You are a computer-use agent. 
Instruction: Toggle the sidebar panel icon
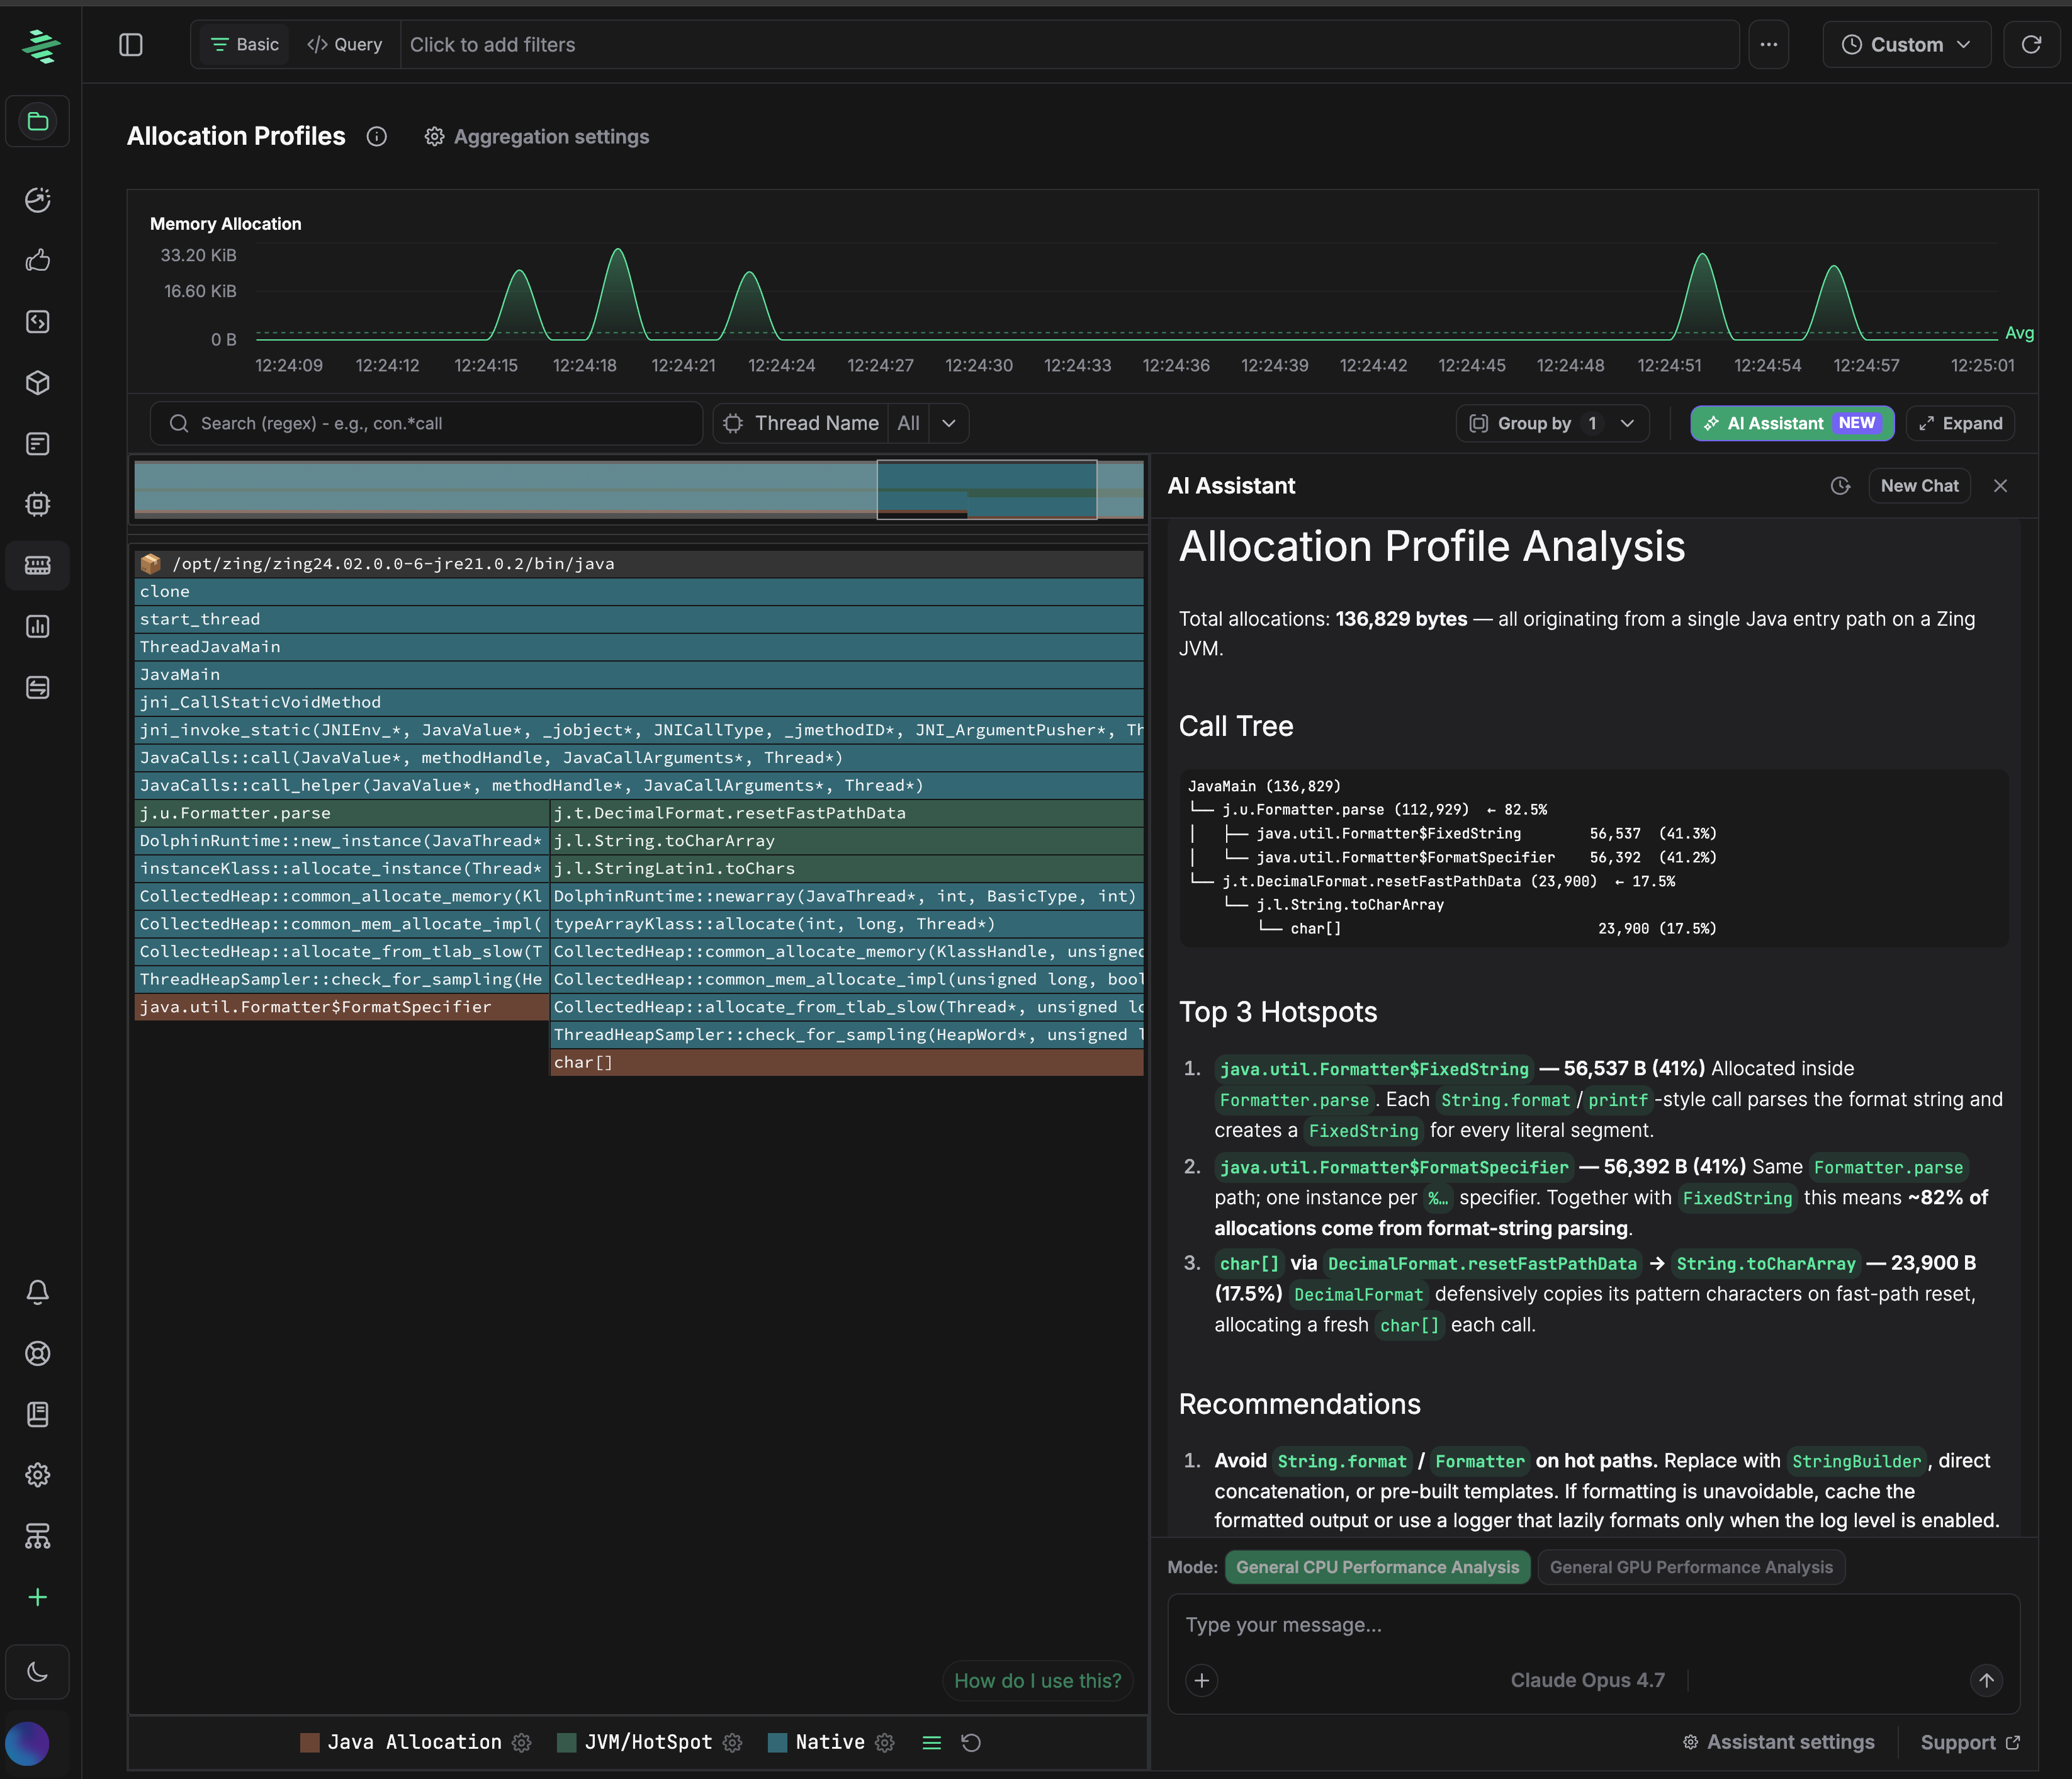pyautogui.click(x=131, y=45)
